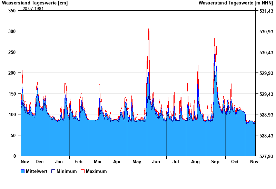276x189 pixels.
Task: Click the 150 value on left axis
Action: click(x=12, y=94)
